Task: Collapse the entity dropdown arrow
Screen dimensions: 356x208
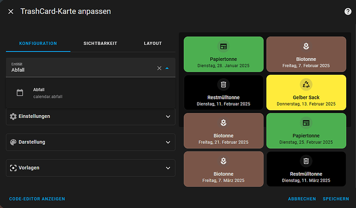Action: click(x=167, y=68)
